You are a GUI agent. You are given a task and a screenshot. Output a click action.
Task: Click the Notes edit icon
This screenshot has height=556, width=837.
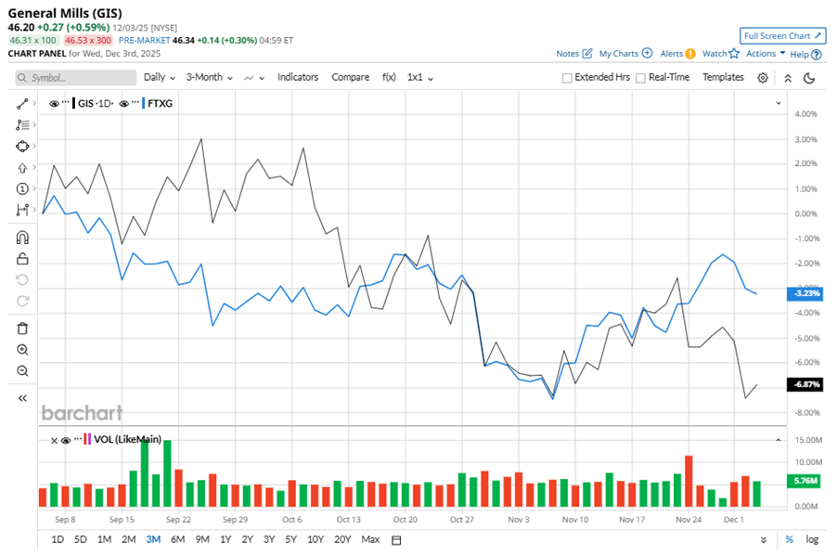[587, 54]
